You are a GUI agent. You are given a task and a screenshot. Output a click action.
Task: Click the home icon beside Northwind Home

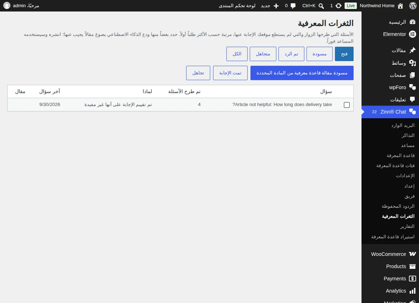pos(400,6)
